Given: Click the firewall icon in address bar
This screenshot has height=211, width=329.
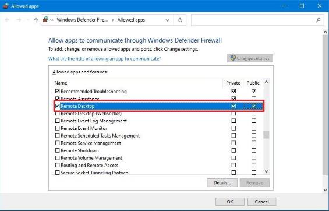Looking at the screenshot, I should point(45,20).
